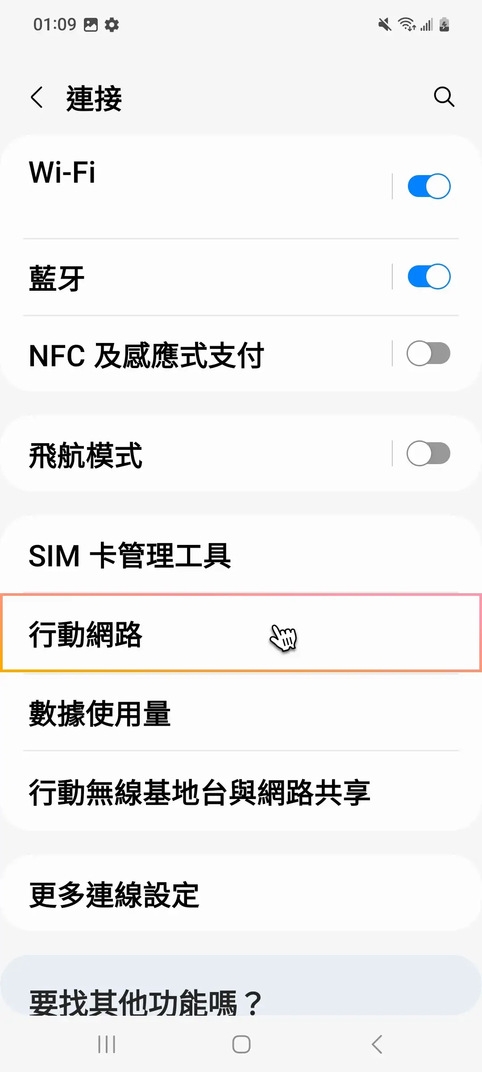
Task: Tap the Wi-Fi status icon at top right
Action: coord(407,25)
